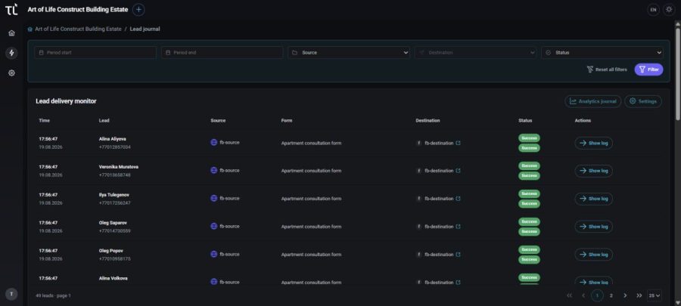
Task: Expand the Destination filter dropdown
Action: 476,52
